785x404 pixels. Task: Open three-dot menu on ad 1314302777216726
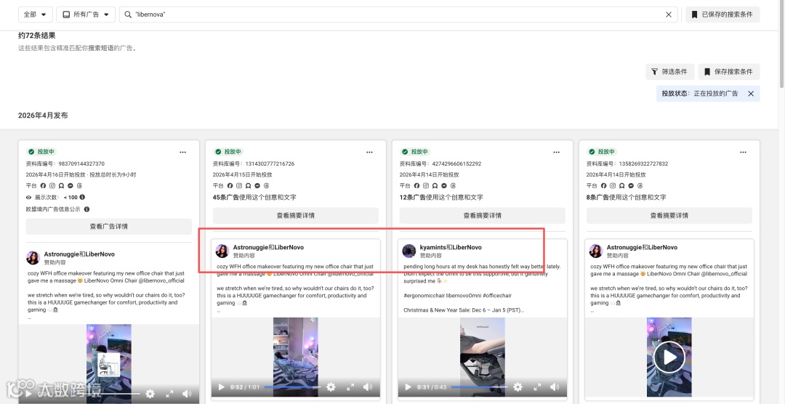click(x=369, y=152)
